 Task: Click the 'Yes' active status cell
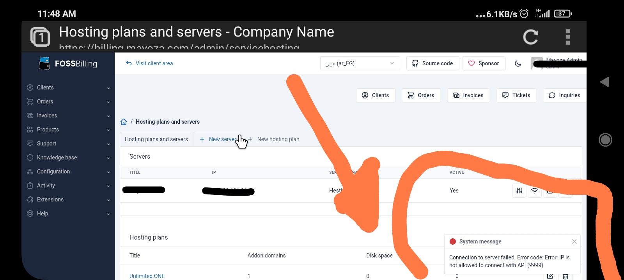454,191
